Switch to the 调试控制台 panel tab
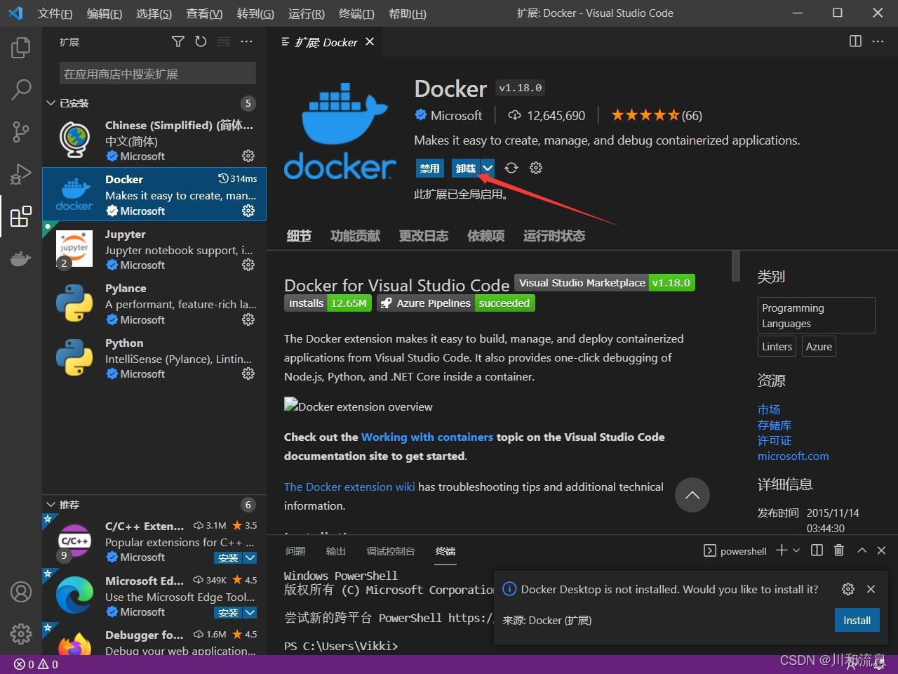The width and height of the screenshot is (898, 674). (391, 551)
